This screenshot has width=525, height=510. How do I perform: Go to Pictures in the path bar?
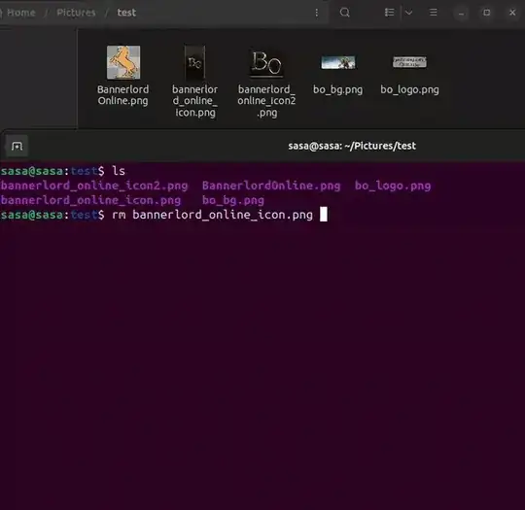coord(76,13)
